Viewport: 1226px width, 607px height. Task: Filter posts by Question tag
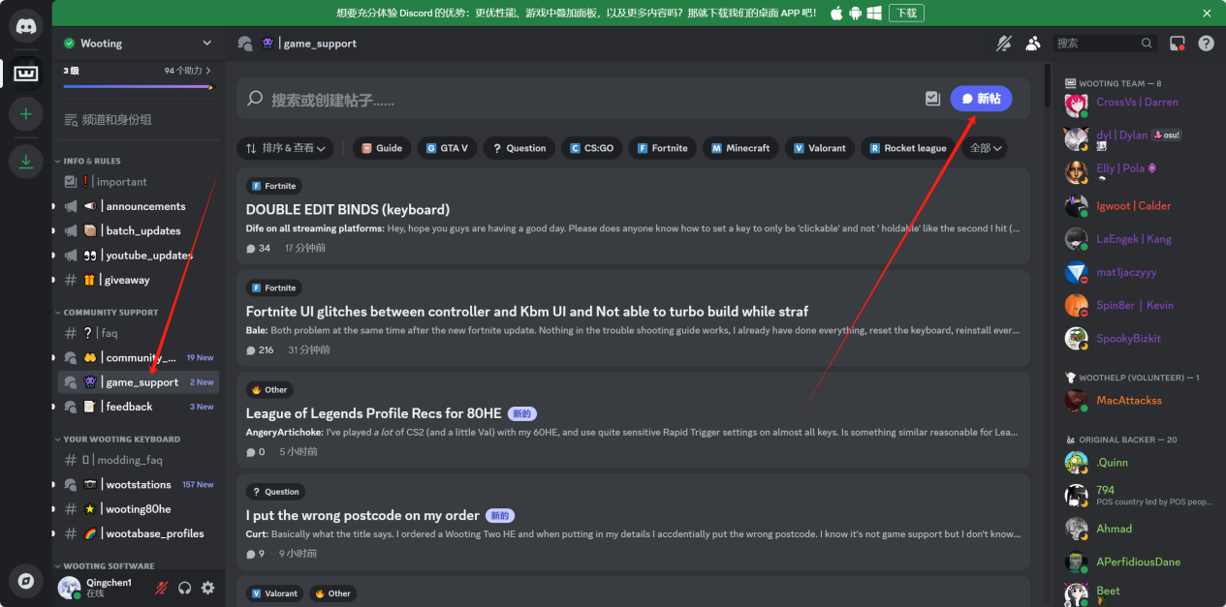[x=519, y=148]
